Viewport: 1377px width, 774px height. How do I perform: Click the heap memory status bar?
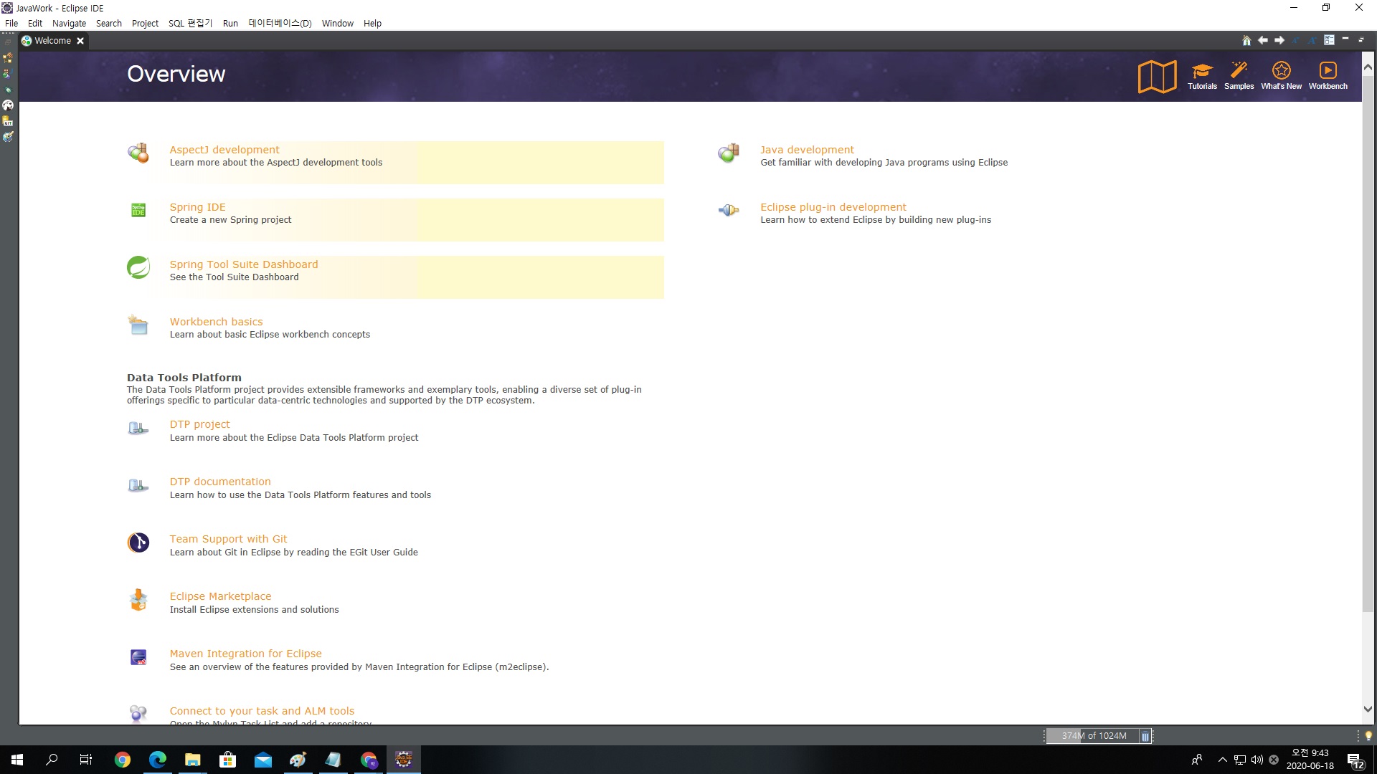pos(1093,736)
